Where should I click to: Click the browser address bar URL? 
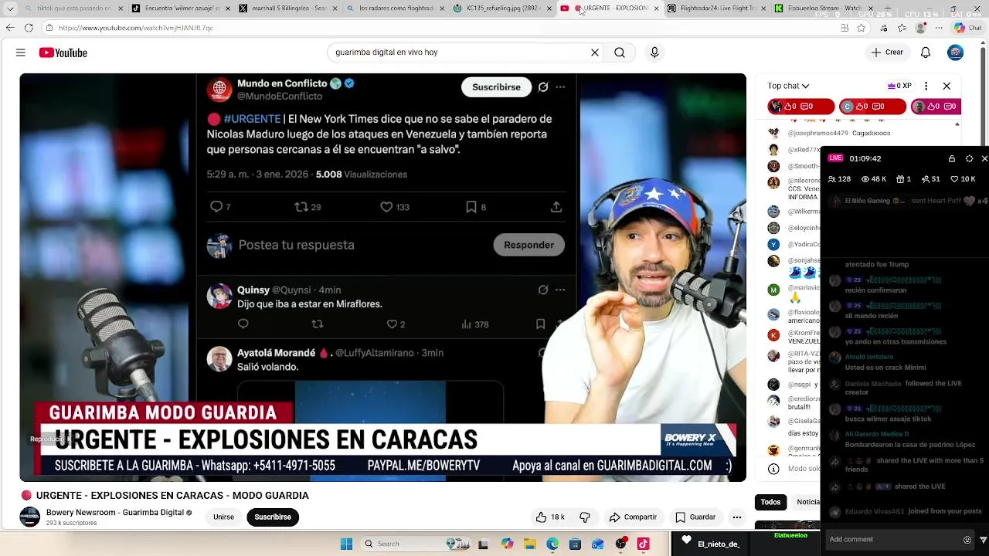(136, 28)
